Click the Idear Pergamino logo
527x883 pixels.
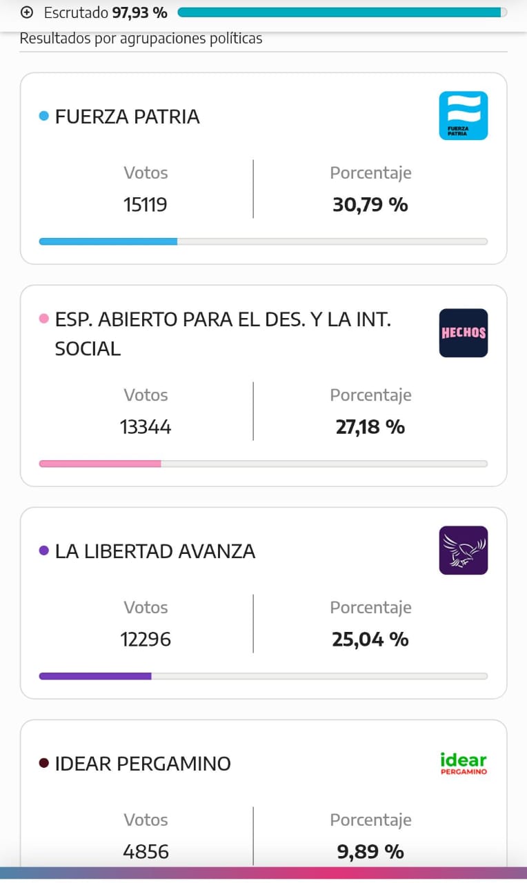click(x=463, y=763)
